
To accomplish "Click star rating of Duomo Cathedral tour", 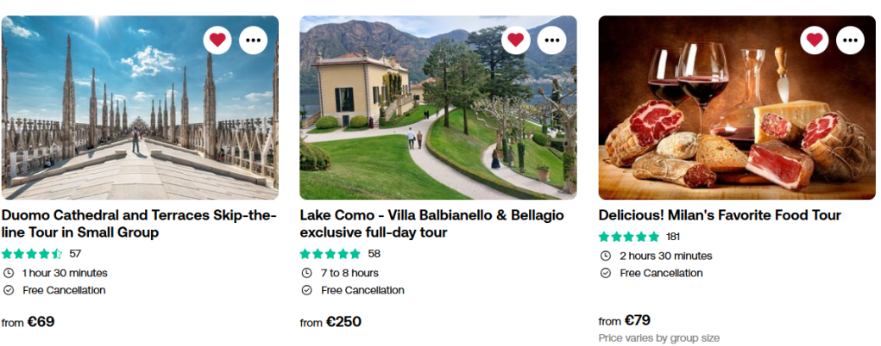I will pyautogui.click(x=32, y=254).
